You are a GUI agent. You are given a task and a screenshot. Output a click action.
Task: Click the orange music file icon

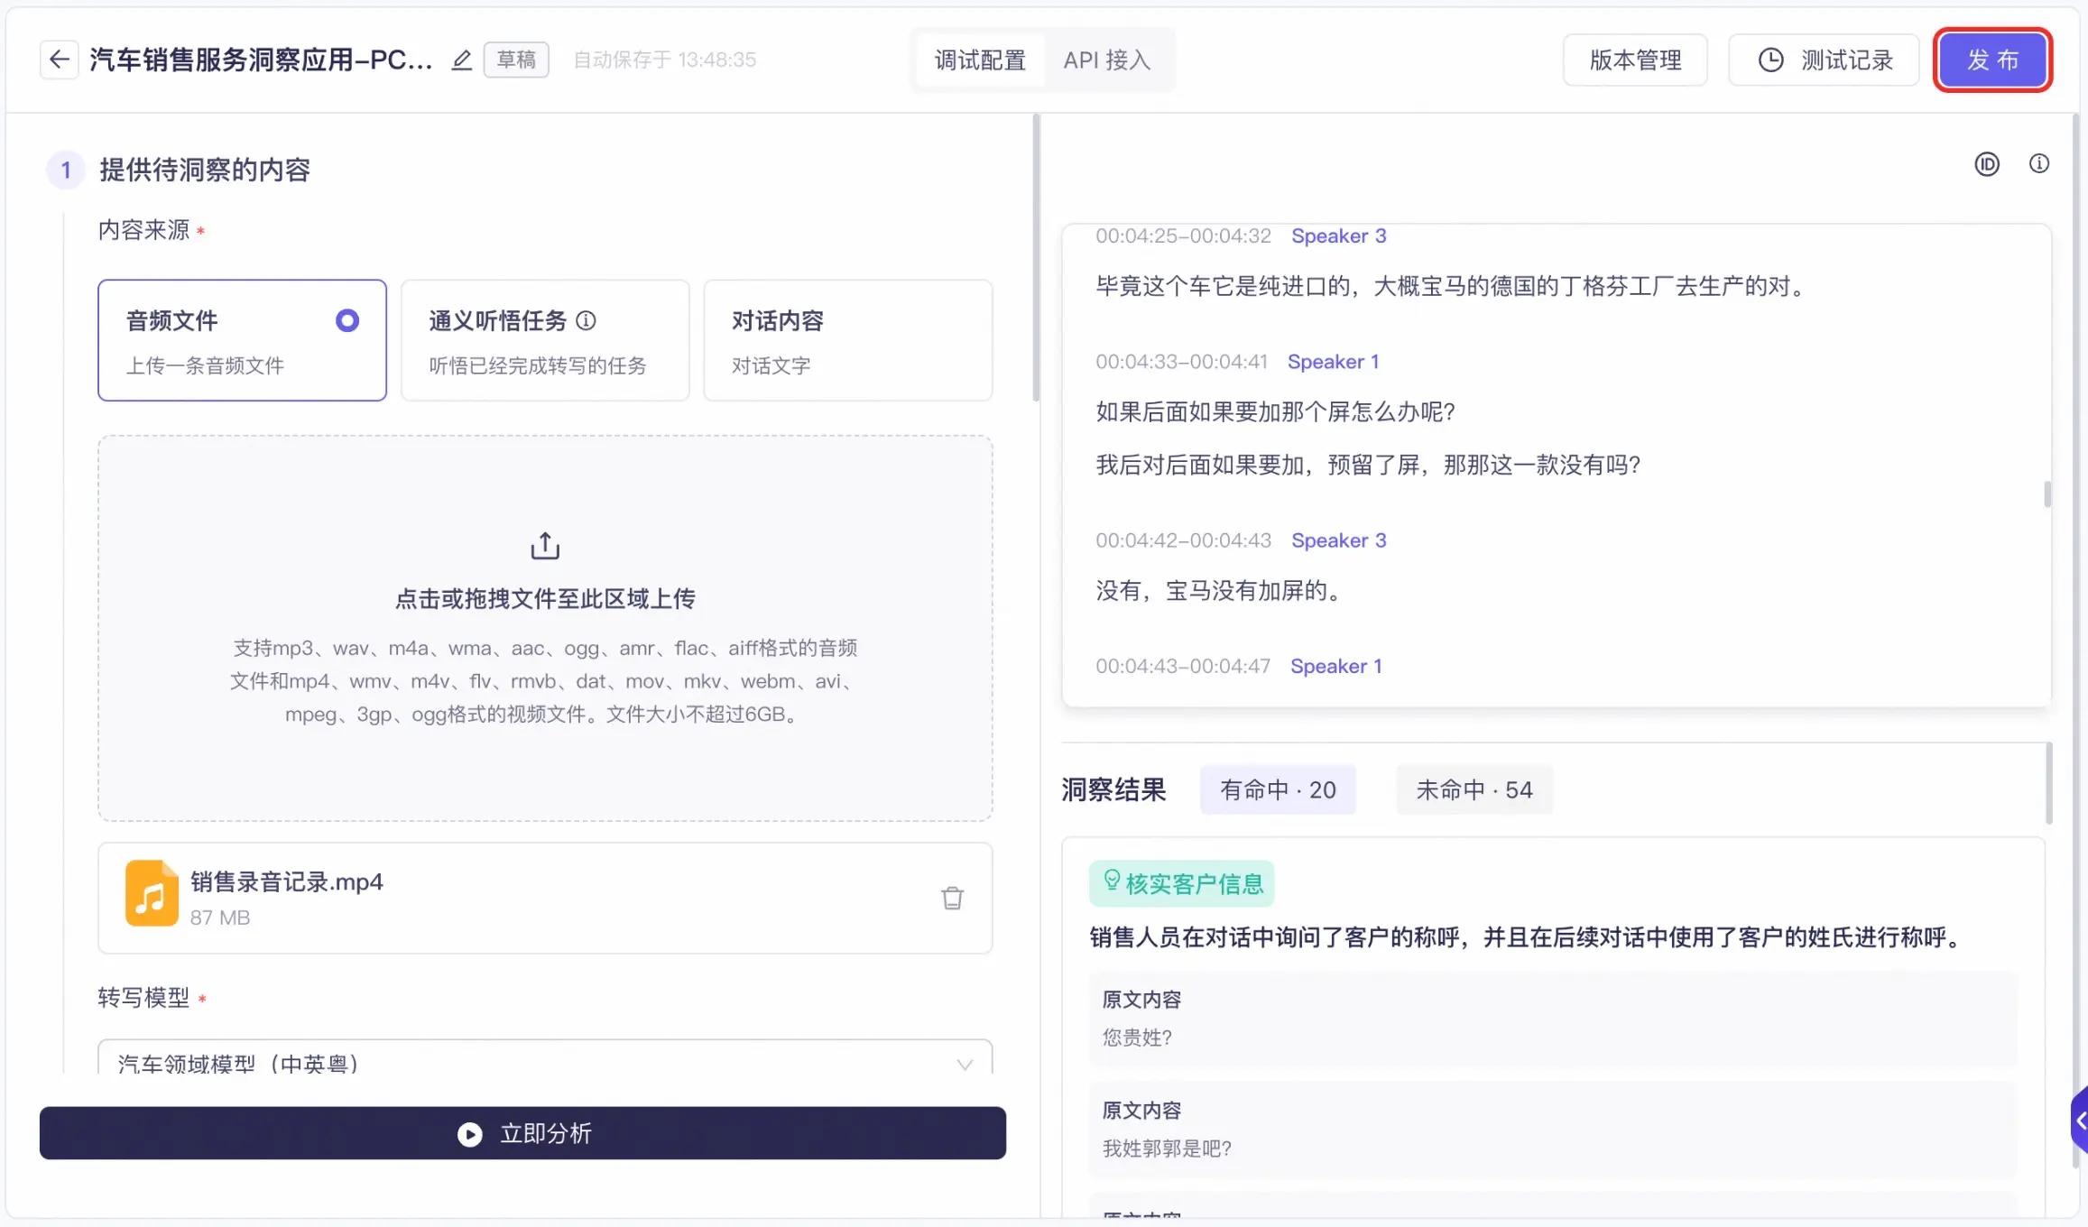pyautogui.click(x=152, y=893)
